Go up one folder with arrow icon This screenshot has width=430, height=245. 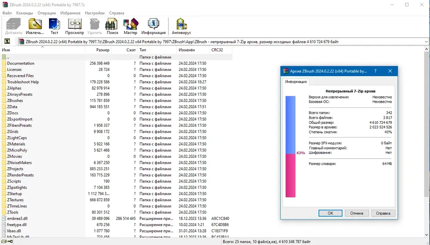pos(7,41)
